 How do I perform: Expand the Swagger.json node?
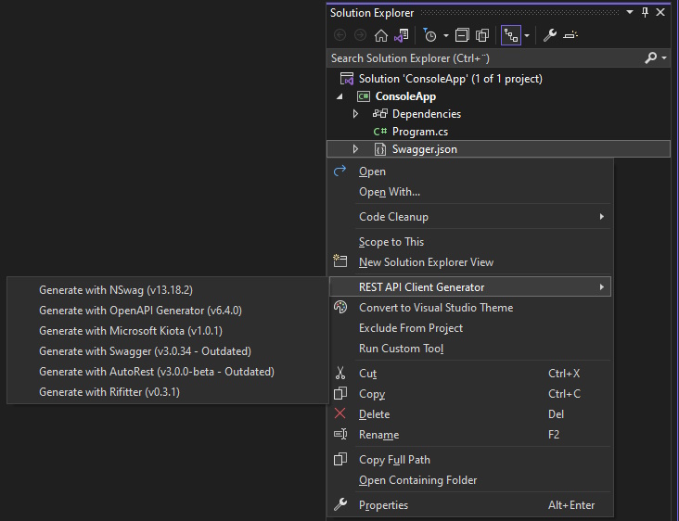pos(355,149)
